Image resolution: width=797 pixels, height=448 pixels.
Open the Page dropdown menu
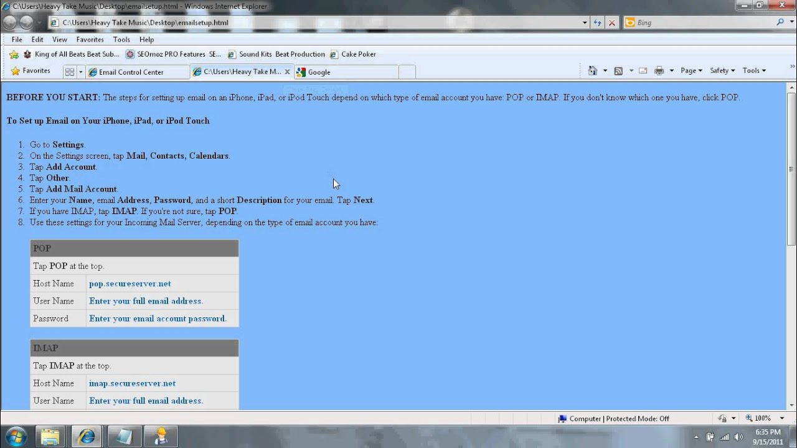click(x=691, y=71)
